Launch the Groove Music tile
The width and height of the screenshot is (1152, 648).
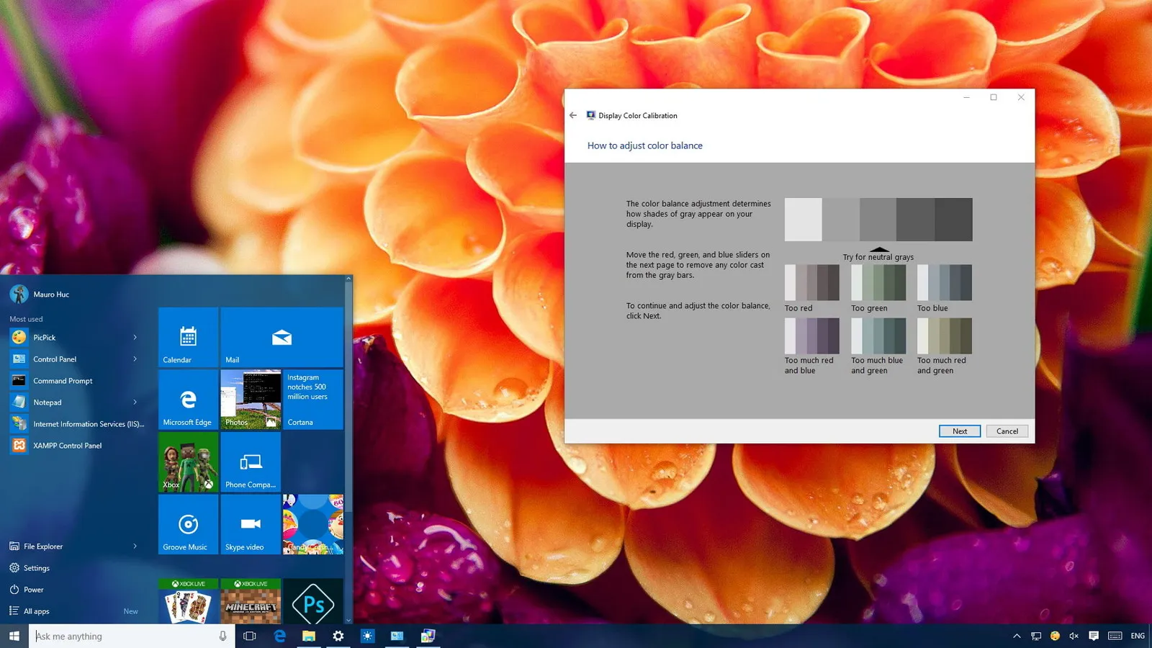tap(187, 525)
